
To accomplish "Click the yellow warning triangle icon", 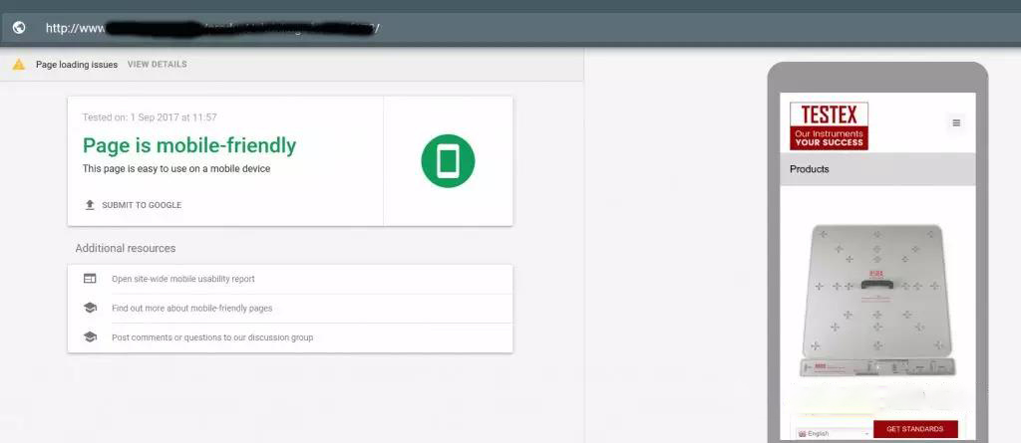I will click(19, 65).
